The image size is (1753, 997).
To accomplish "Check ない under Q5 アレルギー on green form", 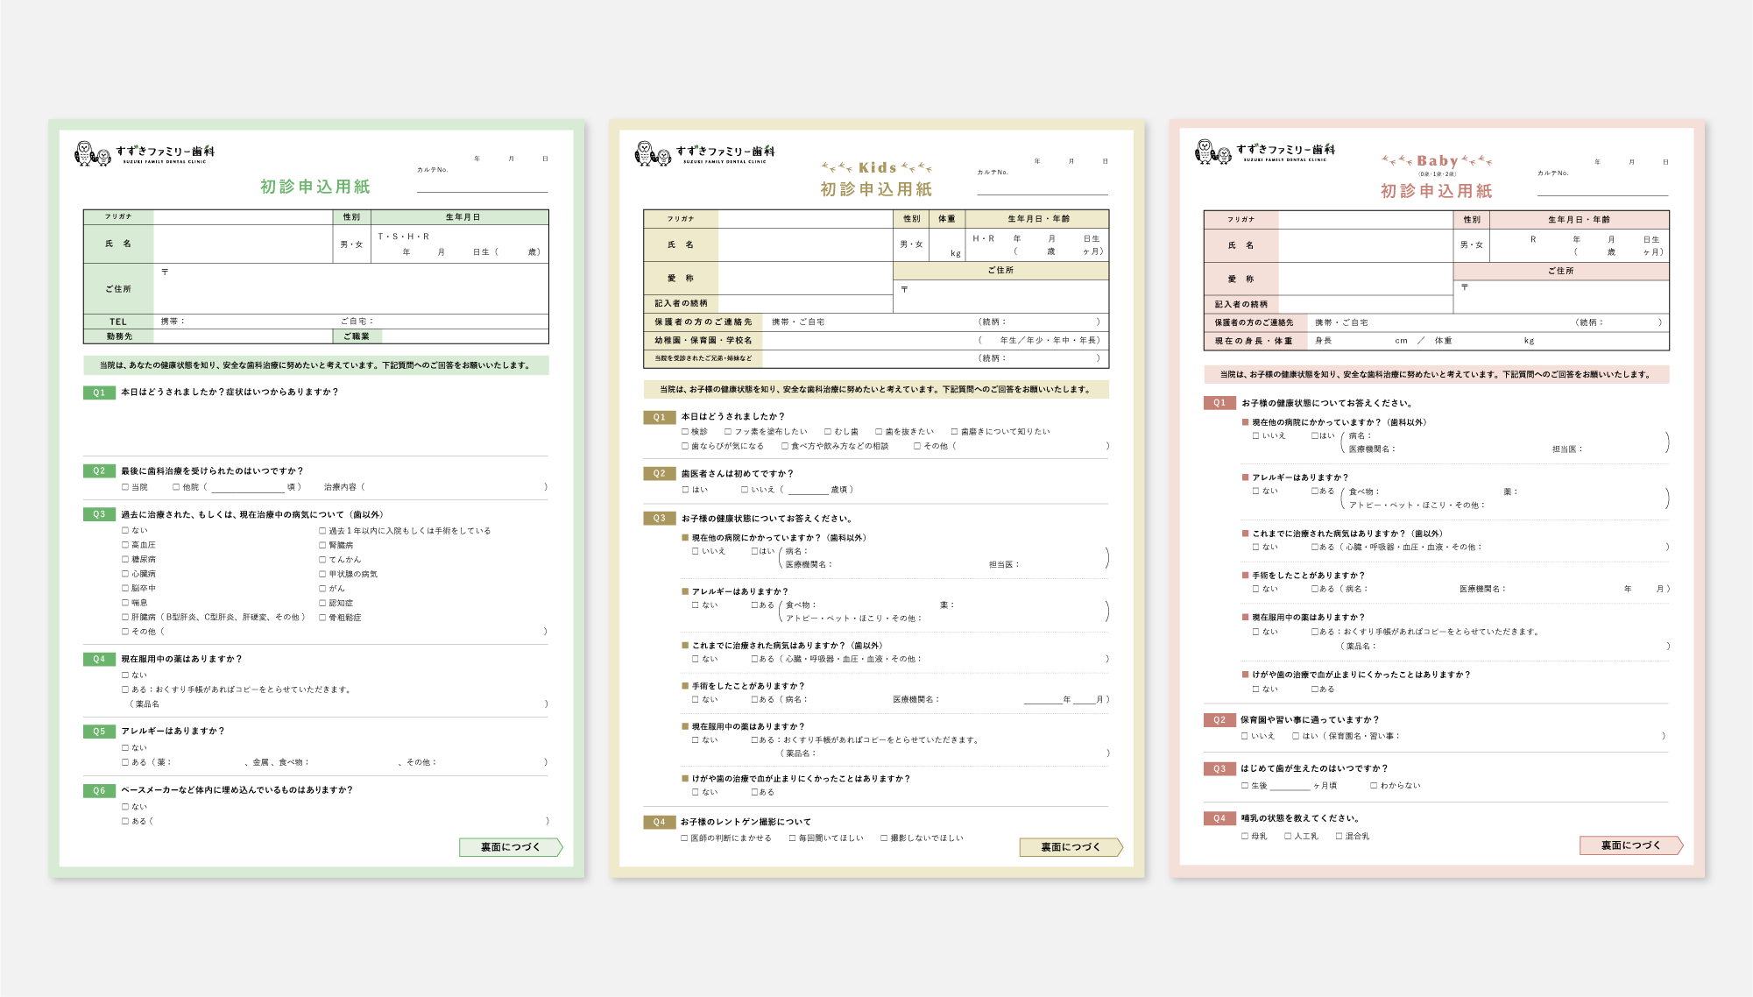I will click(125, 748).
